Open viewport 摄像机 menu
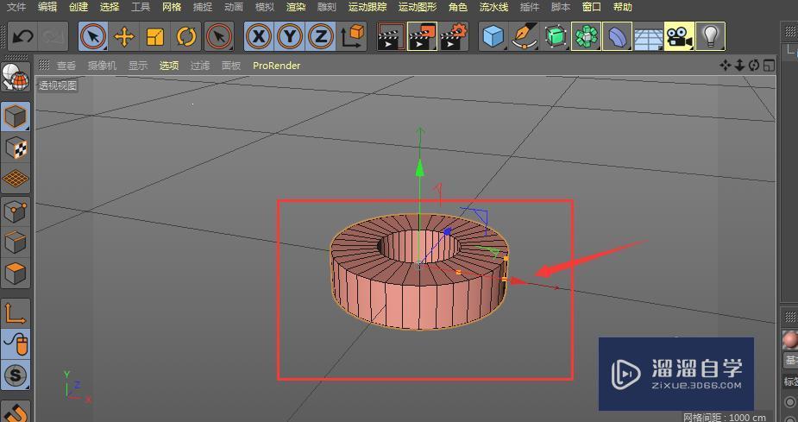The height and width of the screenshot is (422, 798). click(x=102, y=66)
